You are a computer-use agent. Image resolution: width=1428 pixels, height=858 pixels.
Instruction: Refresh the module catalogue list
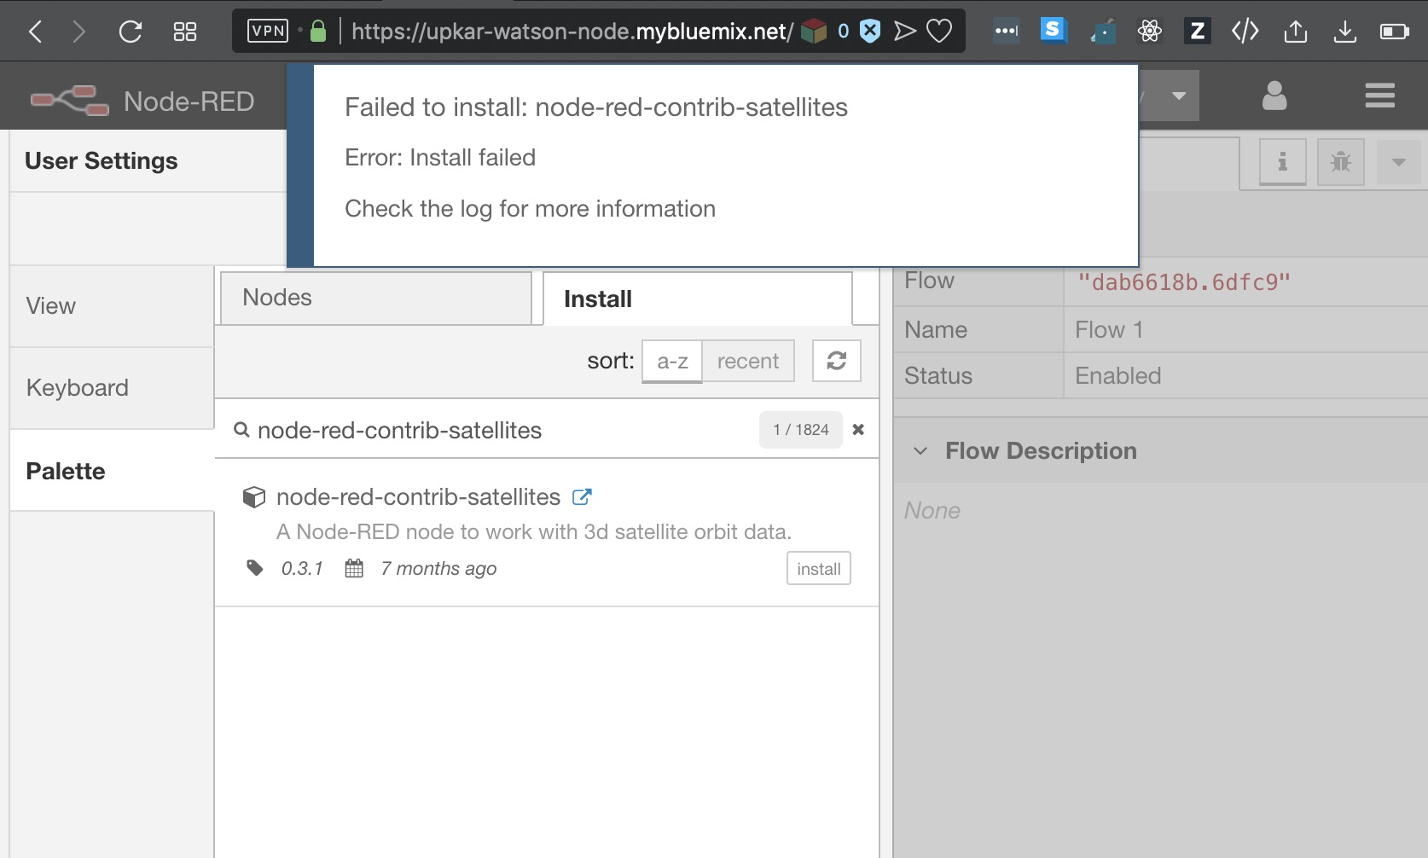pos(837,361)
